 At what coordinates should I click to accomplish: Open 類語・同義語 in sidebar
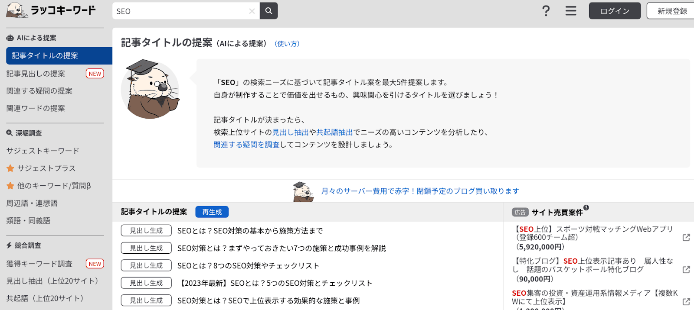(28, 220)
